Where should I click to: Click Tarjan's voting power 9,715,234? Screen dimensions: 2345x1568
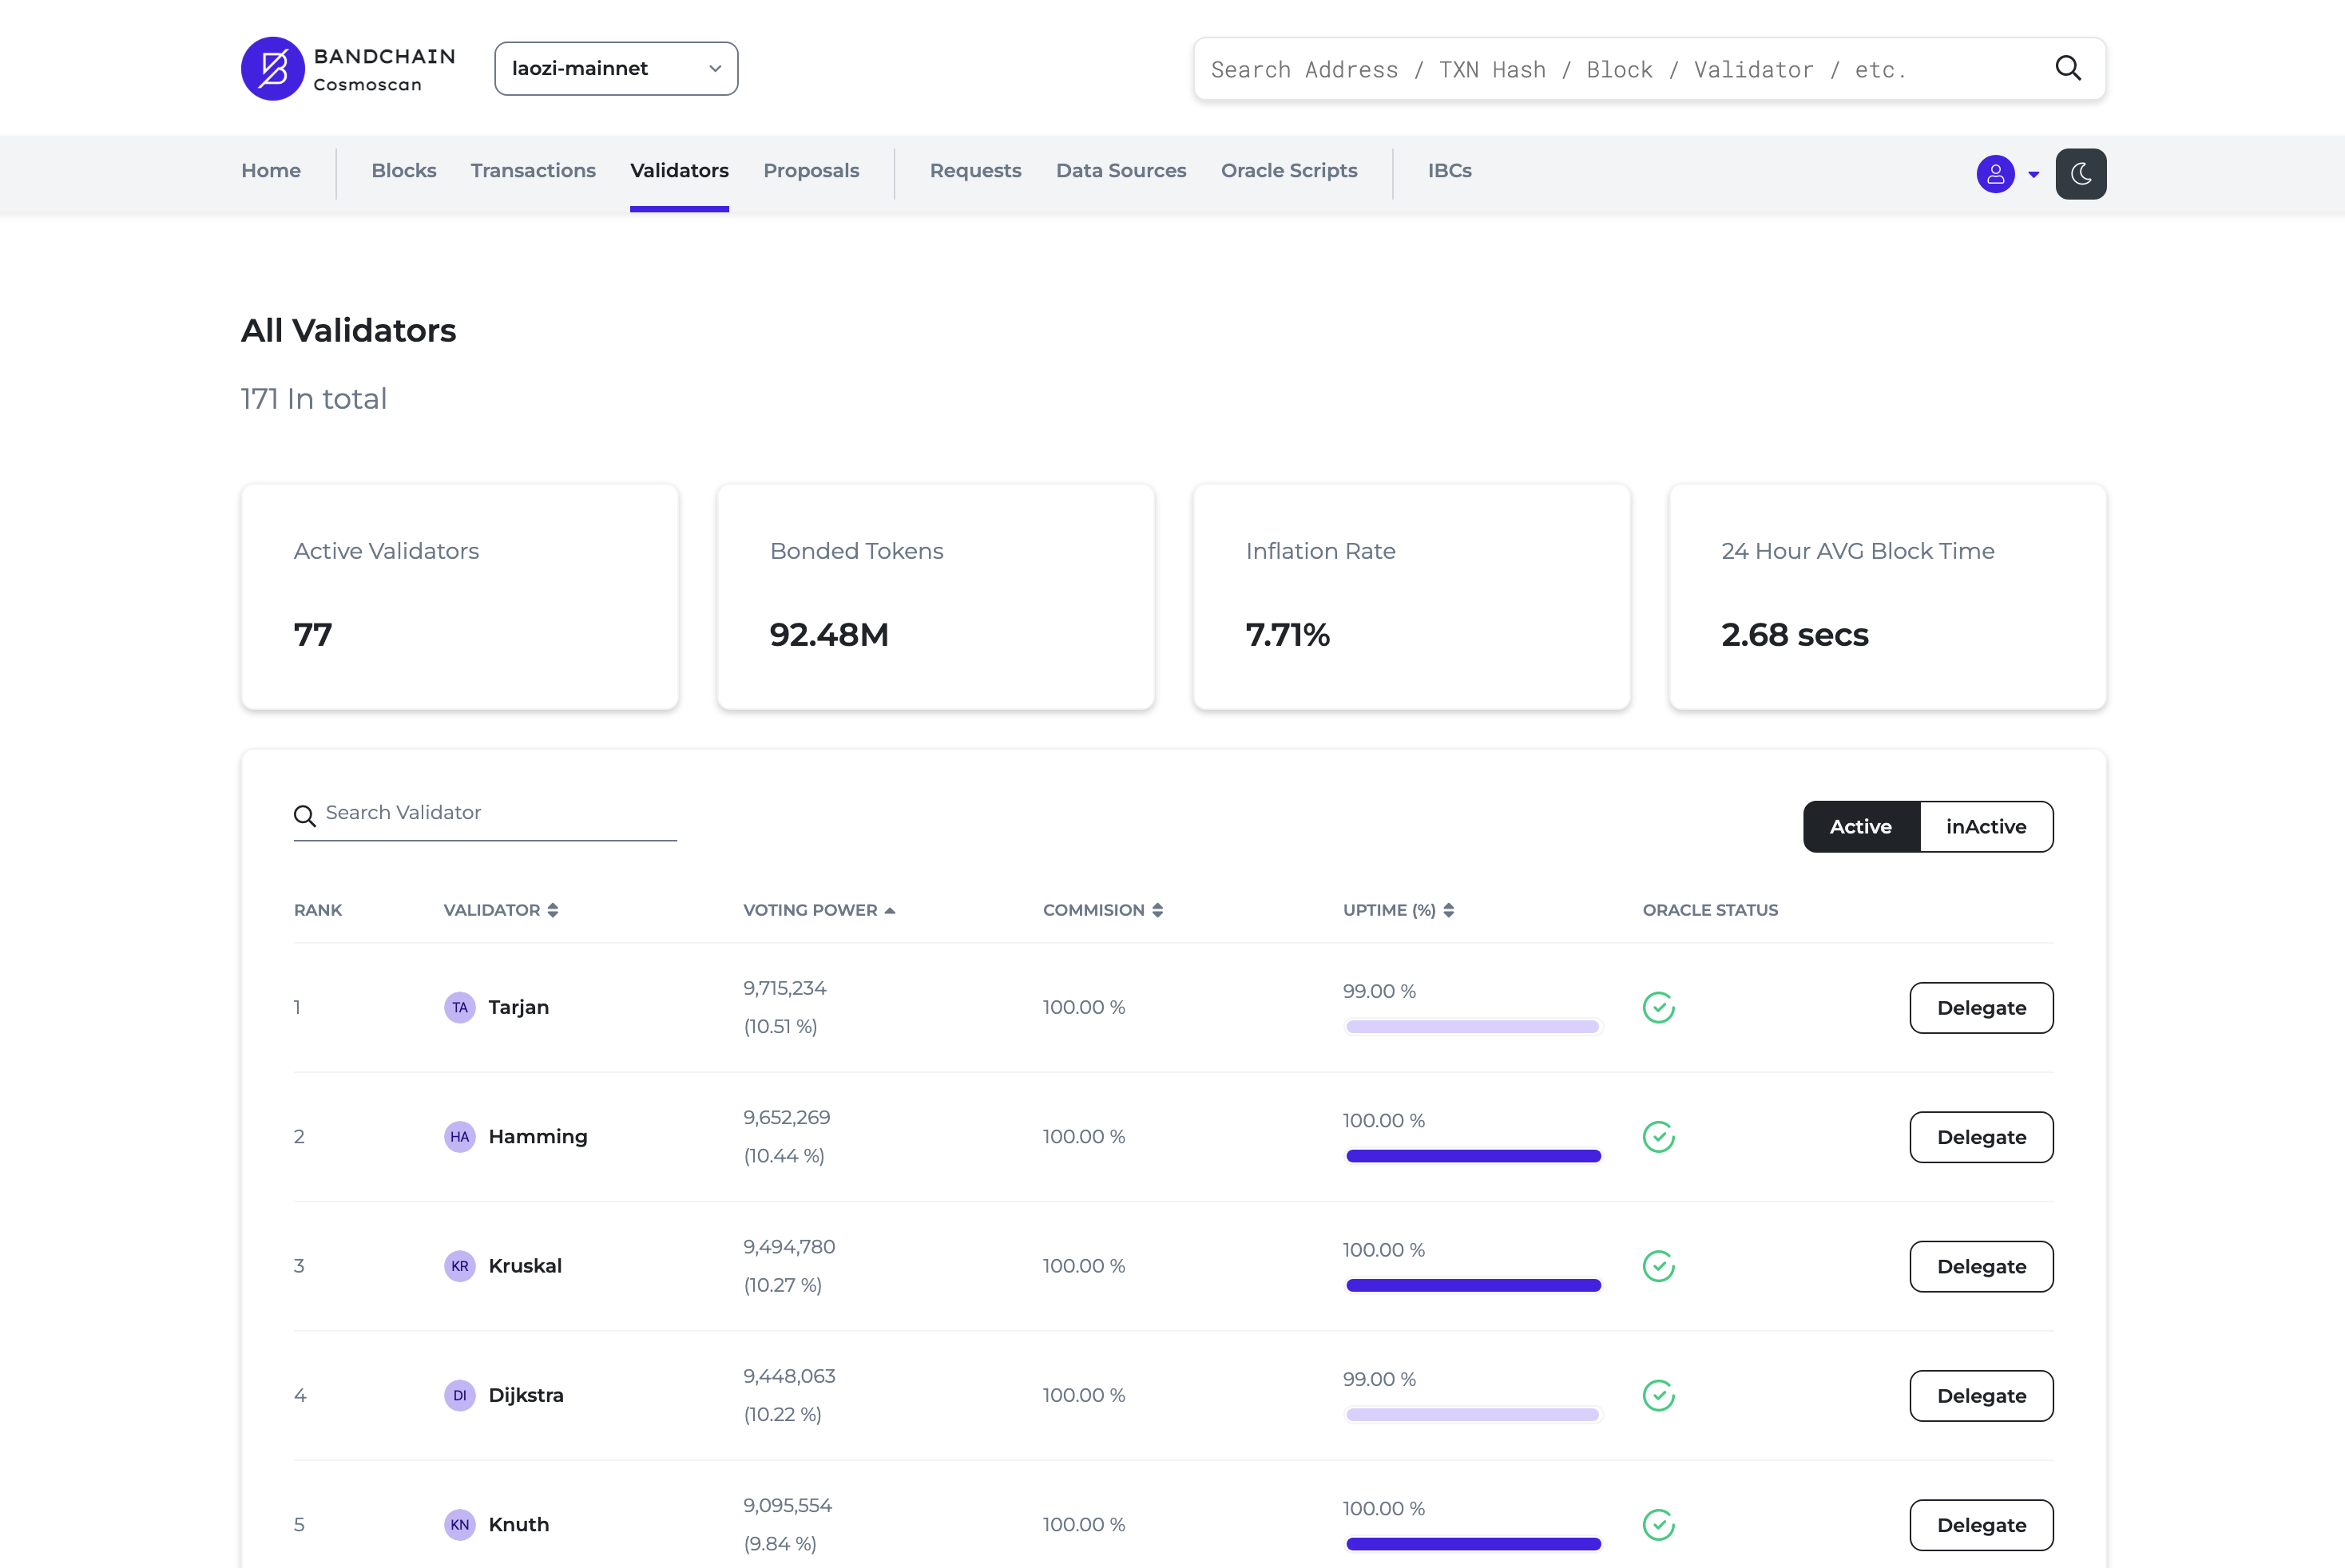coord(784,988)
